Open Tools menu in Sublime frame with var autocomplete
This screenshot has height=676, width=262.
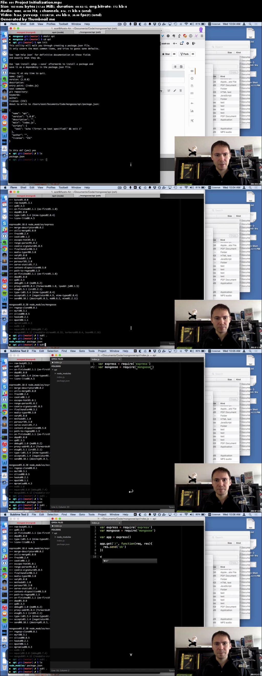(x=91, y=514)
